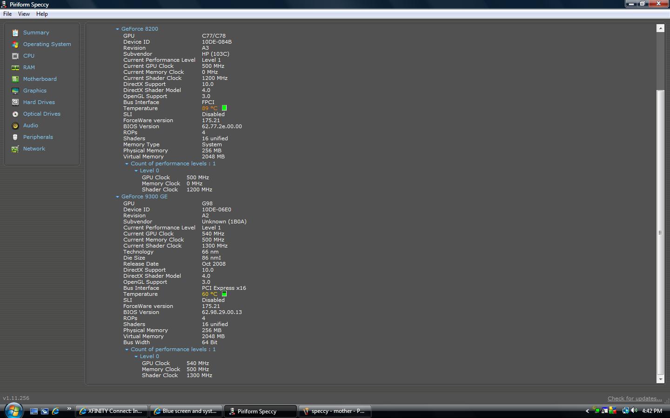The width and height of the screenshot is (670, 418).
Task: Click the 62.77.2e.00.00 BIOS version
Action: click(222, 126)
